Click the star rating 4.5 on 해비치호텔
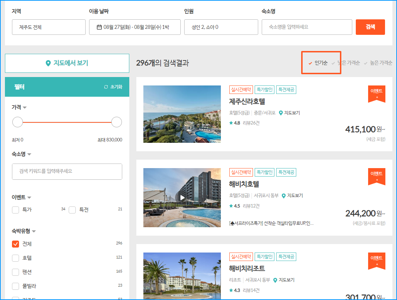The width and height of the screenshot is (397, 300). [x=235, y=206]
